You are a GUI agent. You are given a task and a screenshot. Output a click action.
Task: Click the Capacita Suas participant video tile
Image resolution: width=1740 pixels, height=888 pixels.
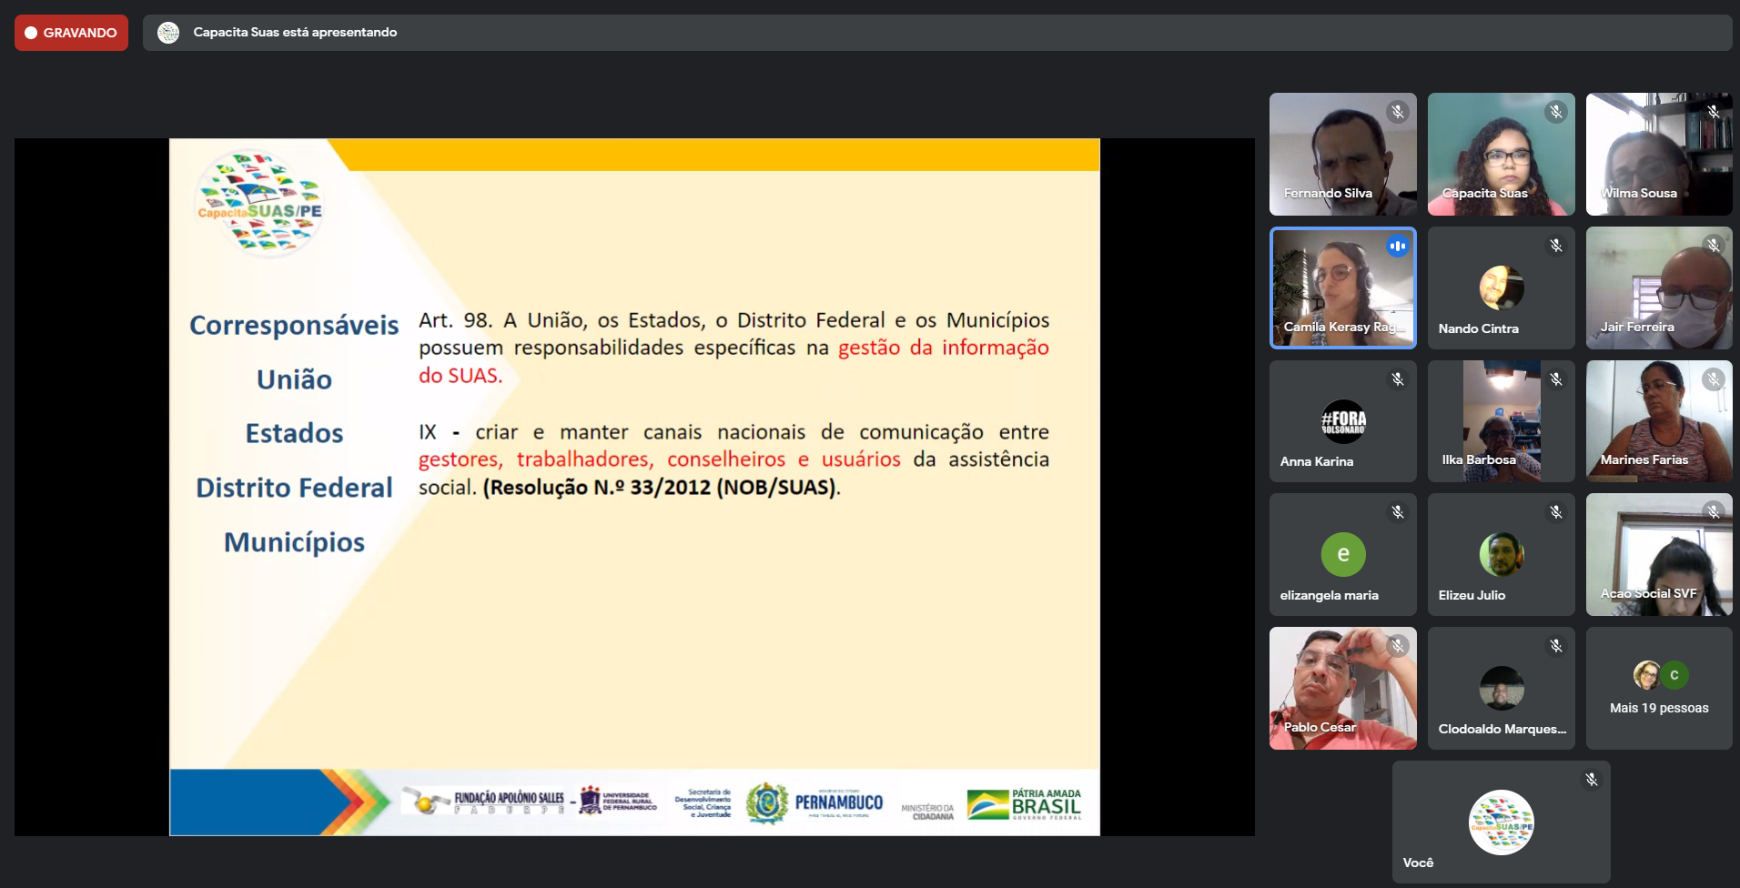tap(1501, 155)
